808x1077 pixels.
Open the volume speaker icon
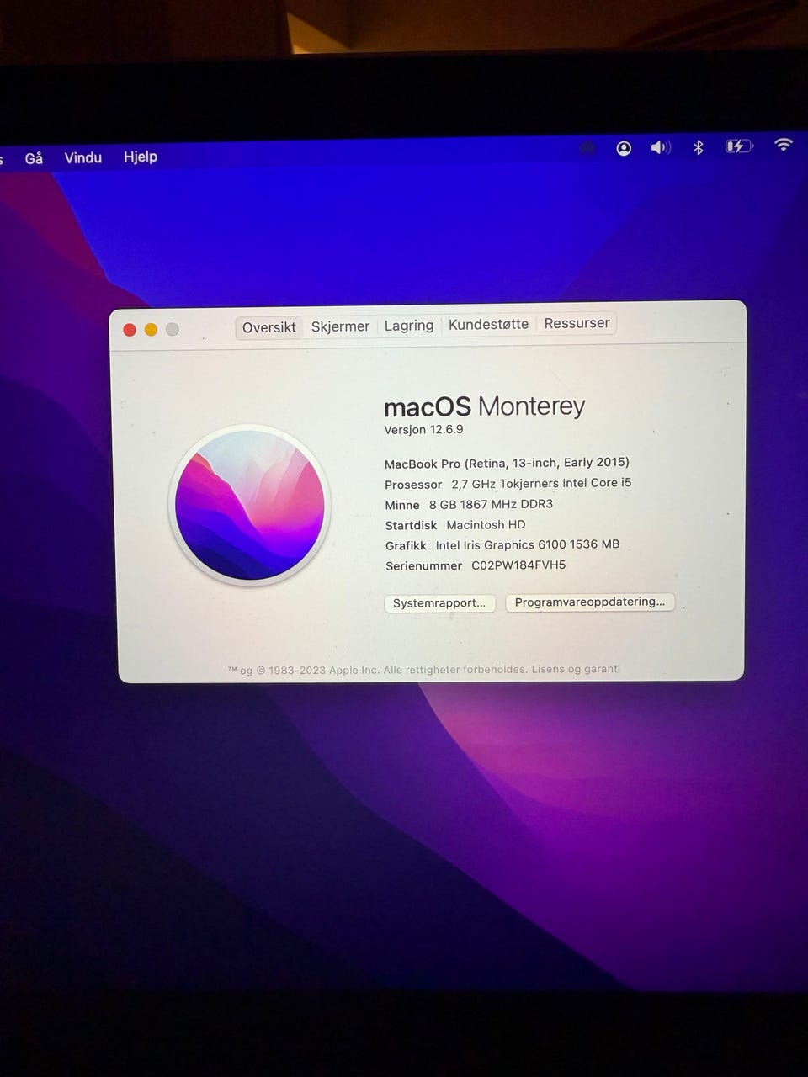pyautogui.click(x=660, y=148)
